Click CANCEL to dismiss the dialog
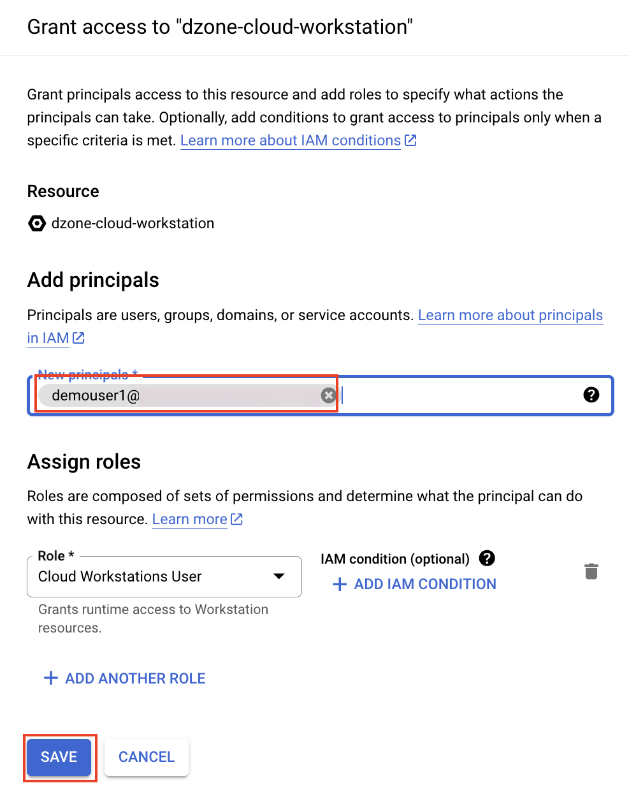 [146, 757]
